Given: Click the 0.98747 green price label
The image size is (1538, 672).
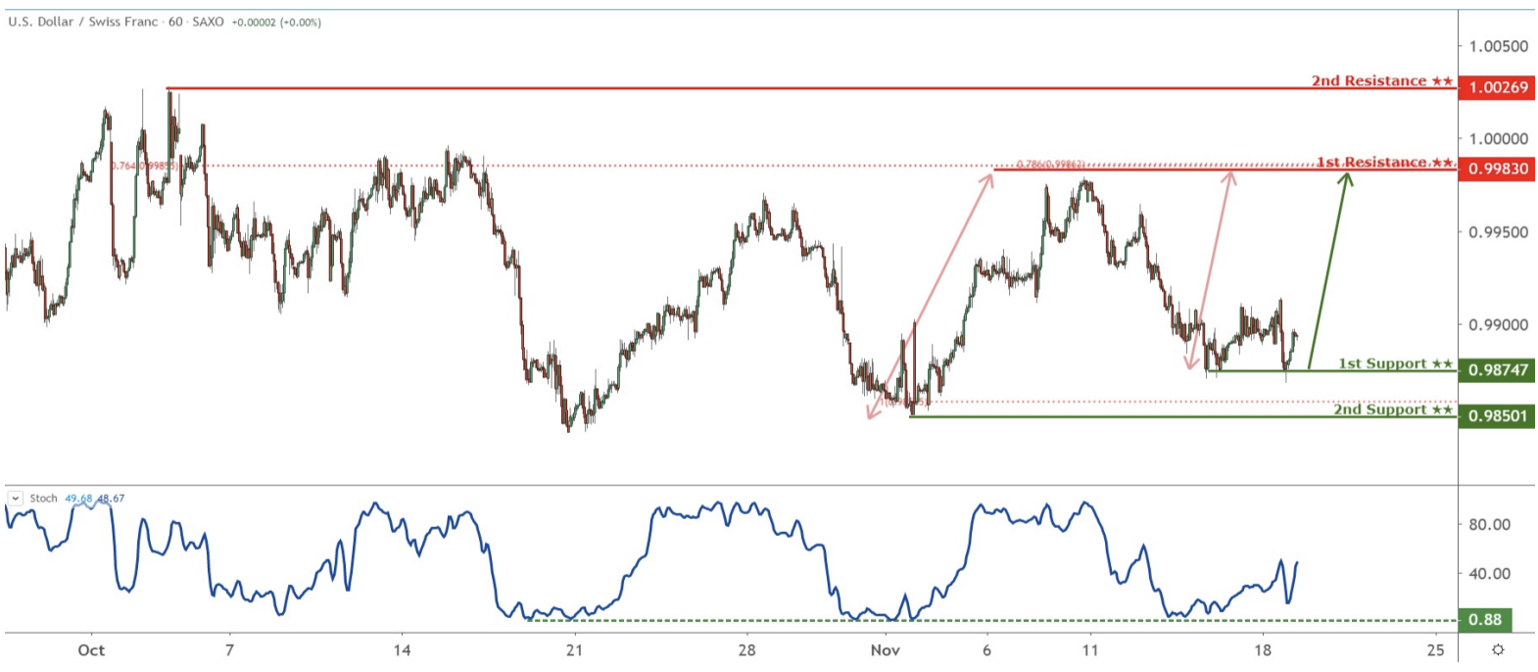Looking at the screenshot, I should coord(1497,370).
